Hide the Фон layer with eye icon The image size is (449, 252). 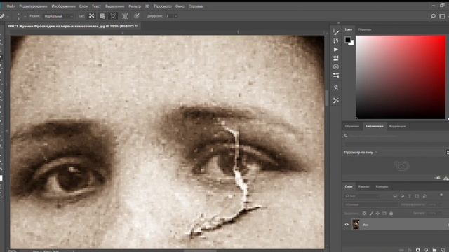347,225
